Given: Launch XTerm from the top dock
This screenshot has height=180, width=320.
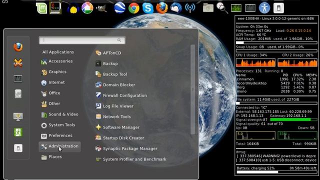Looking at the screenshot, I should [x=55, y=8].
